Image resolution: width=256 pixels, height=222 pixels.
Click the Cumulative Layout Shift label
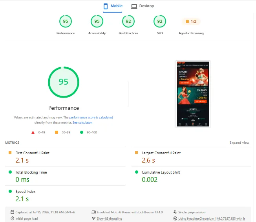tap(161, 172)
